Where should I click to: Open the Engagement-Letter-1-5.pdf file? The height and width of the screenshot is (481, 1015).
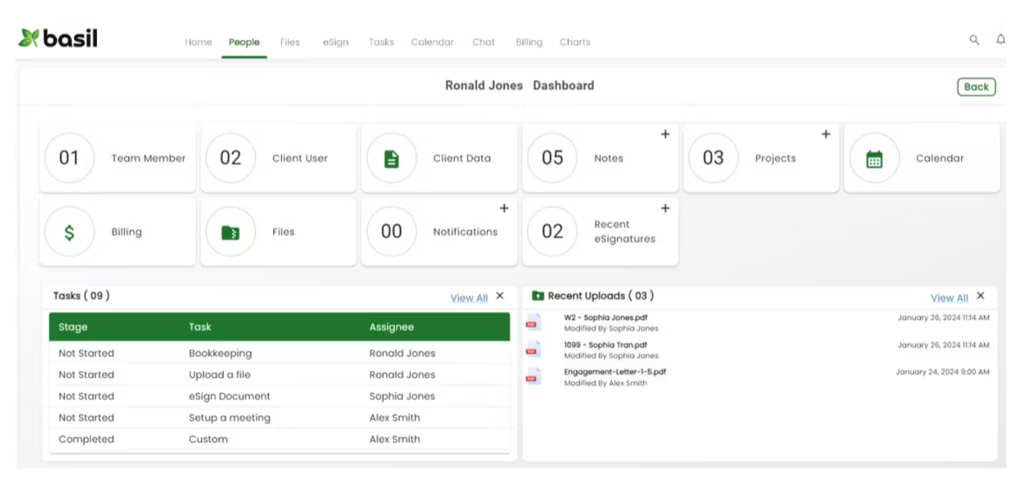pyautogui.click(x=614, y=372)
